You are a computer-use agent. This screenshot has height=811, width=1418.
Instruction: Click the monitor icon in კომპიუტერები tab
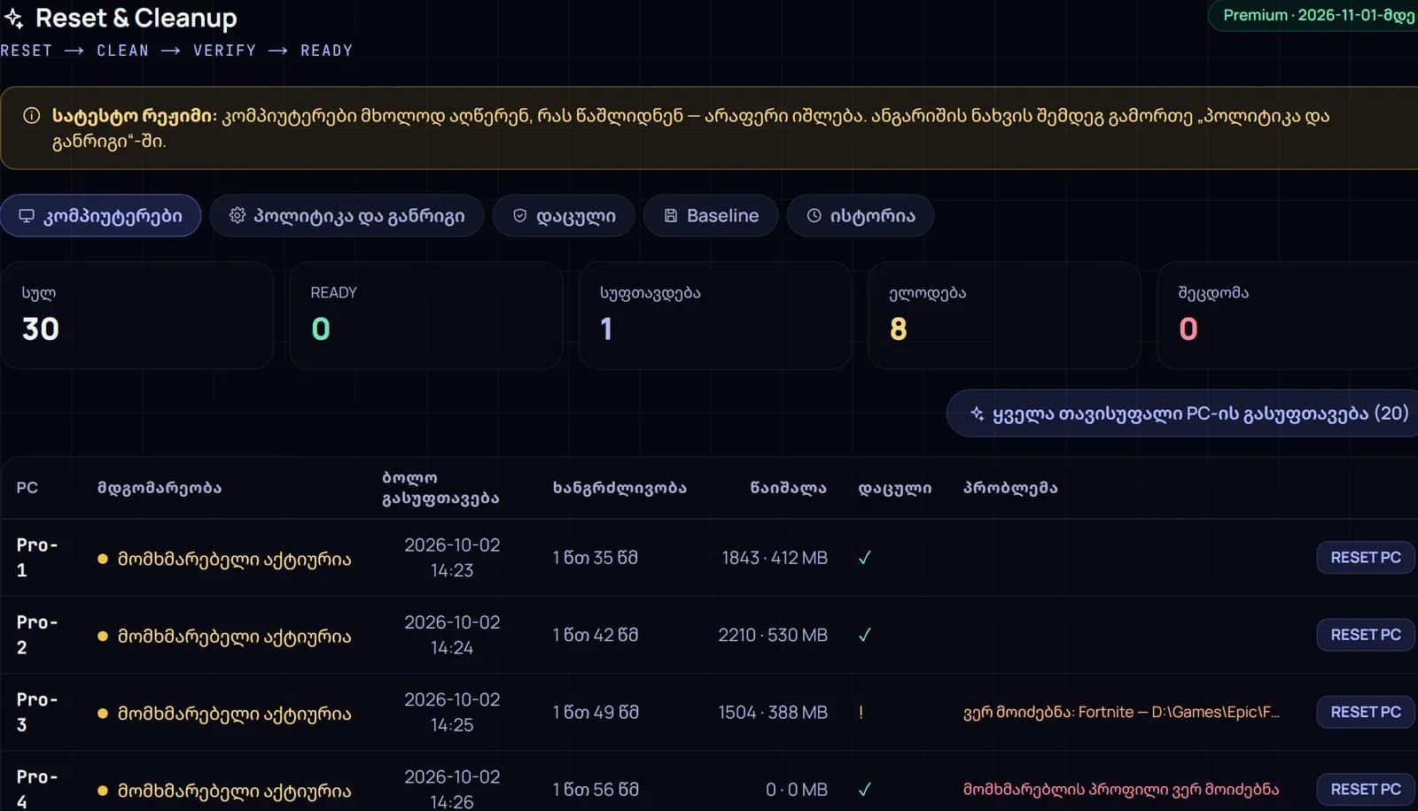tap(27, 216)
